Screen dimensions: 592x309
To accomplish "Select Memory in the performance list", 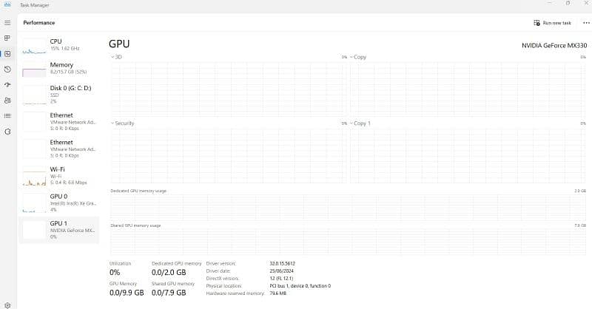I will 59,69.
